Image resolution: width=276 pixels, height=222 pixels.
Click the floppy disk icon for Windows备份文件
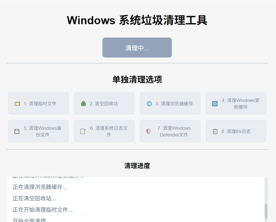(x=17, y=131)
